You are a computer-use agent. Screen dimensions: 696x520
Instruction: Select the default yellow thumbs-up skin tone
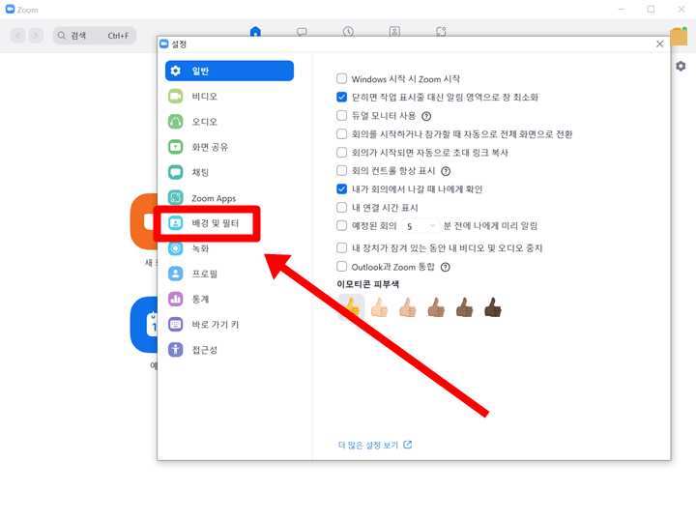[351, 307]
